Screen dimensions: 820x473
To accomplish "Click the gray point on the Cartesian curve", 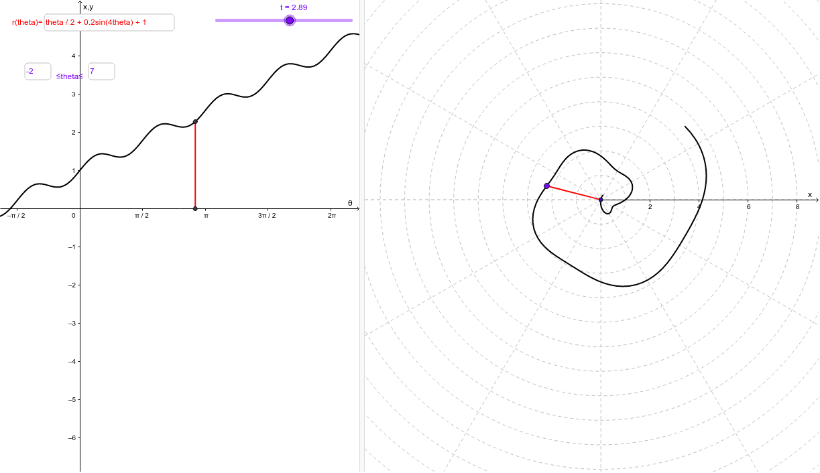I will click(x=195, y=121).
